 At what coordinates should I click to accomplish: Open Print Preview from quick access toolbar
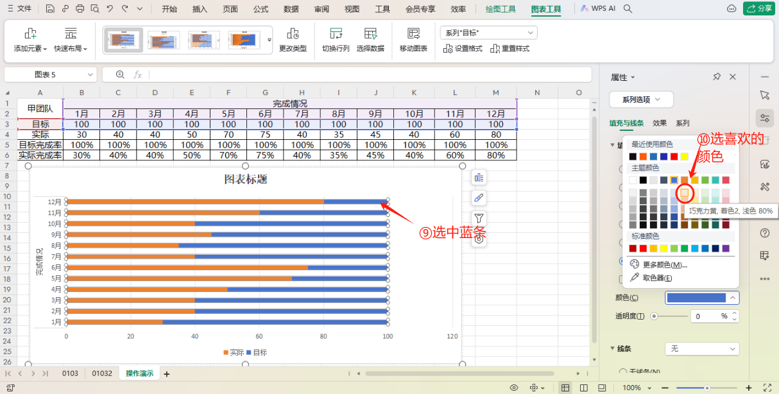tap(94, 9)
